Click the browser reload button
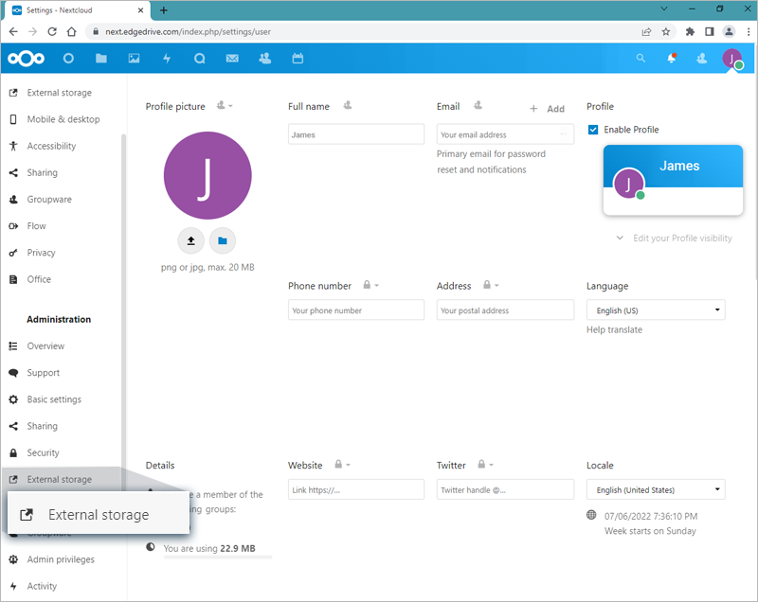The image size is (758, 602). [52, 32]
